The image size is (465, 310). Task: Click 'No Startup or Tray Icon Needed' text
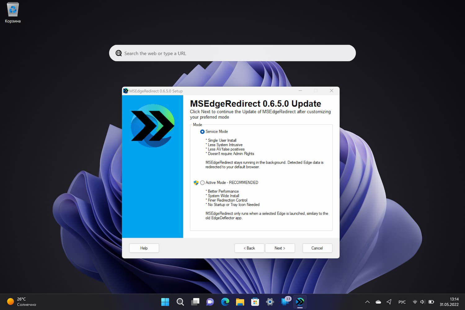point(234,205)
